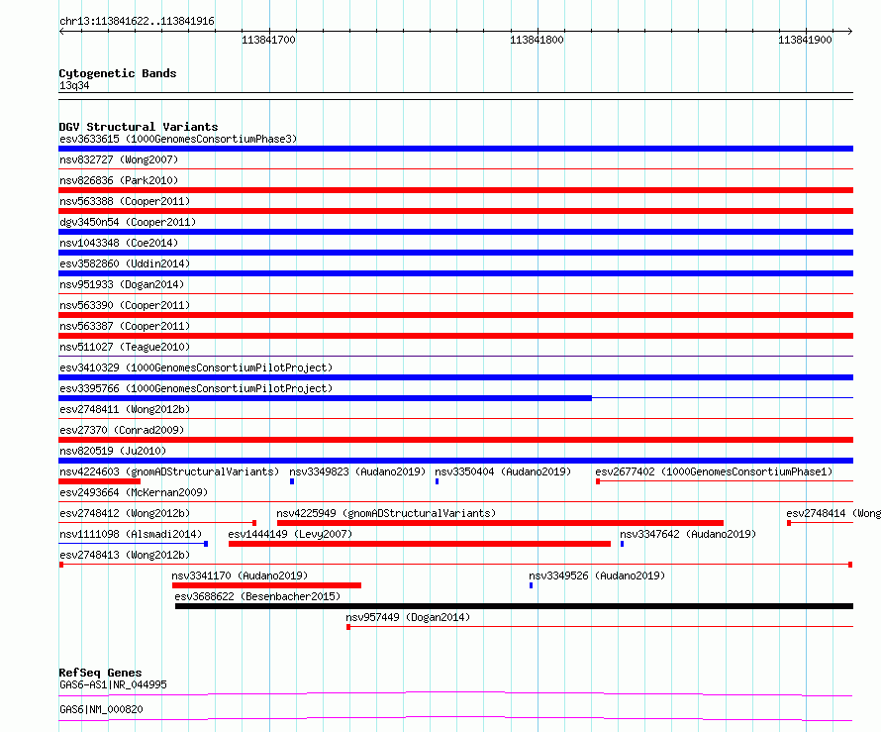Click nsv4225949 (gnomADStructuralVariants) label
The image size is (881, 732).
(387, 513)
